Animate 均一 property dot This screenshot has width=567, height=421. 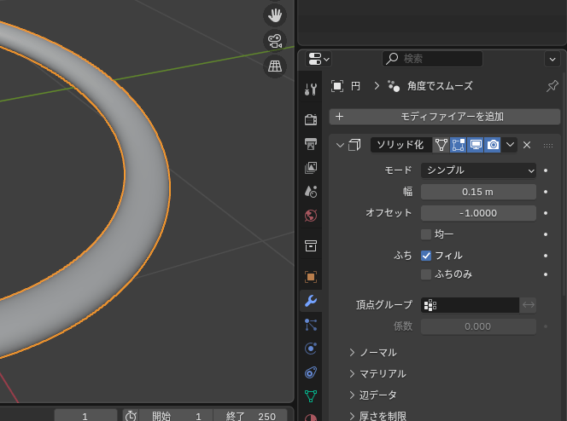point(546,234)
